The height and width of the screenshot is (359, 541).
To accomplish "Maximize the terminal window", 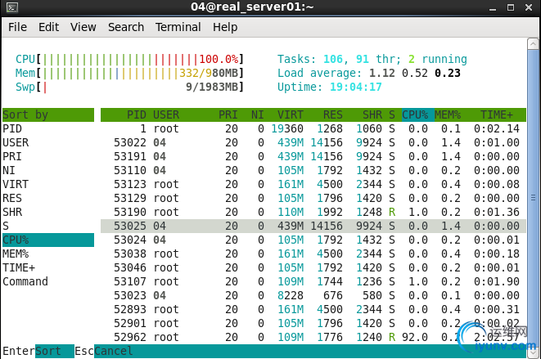I will click(x=511, y=7).
